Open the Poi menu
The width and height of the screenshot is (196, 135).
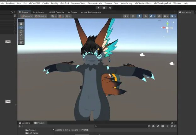pyautogui.click(x=25, y=3)
